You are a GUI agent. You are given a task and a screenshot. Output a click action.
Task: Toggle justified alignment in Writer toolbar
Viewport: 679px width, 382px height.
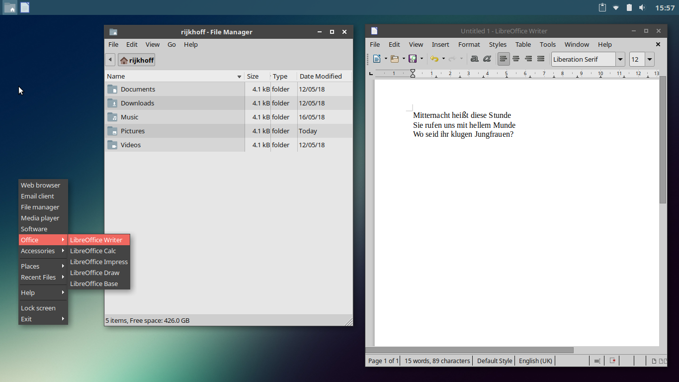[541, 59]
